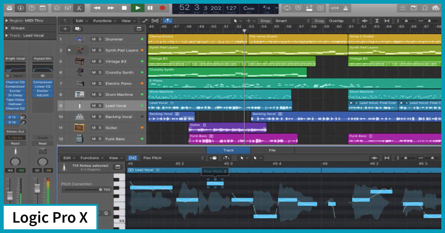Rewind the playhead
Viewport: 445px width, 233px height.
pos(97,8)
